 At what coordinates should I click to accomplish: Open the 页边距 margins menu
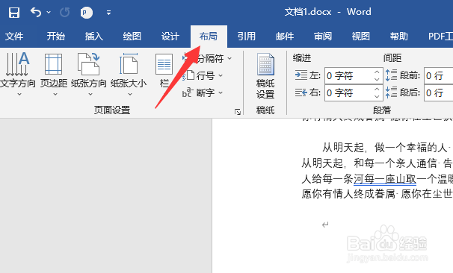click(x=54, y=74)
